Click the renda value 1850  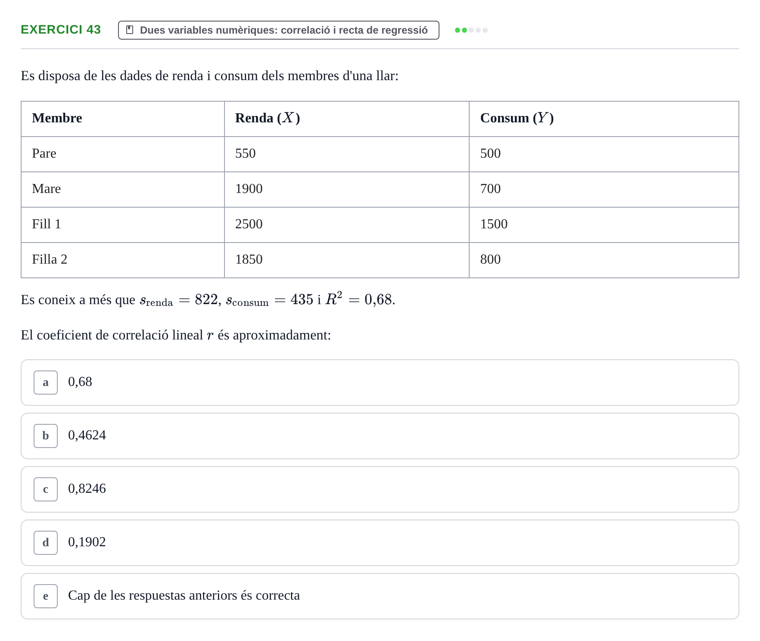pos(249,259)
